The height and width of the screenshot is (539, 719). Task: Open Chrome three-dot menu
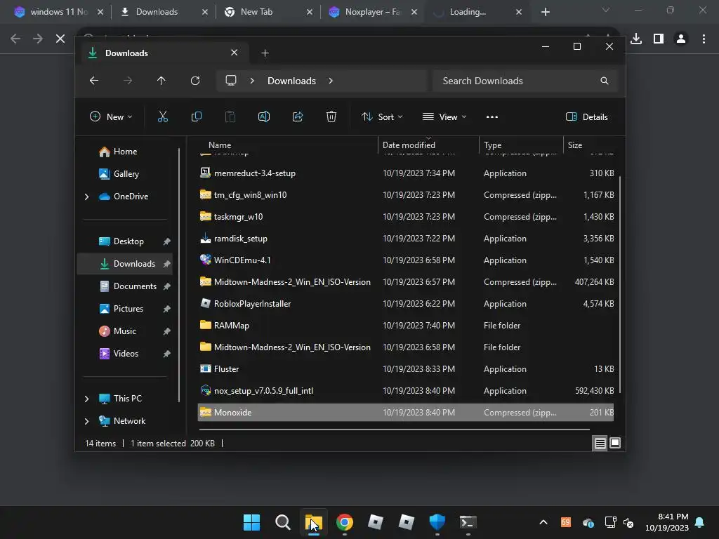tap(704, 39)
